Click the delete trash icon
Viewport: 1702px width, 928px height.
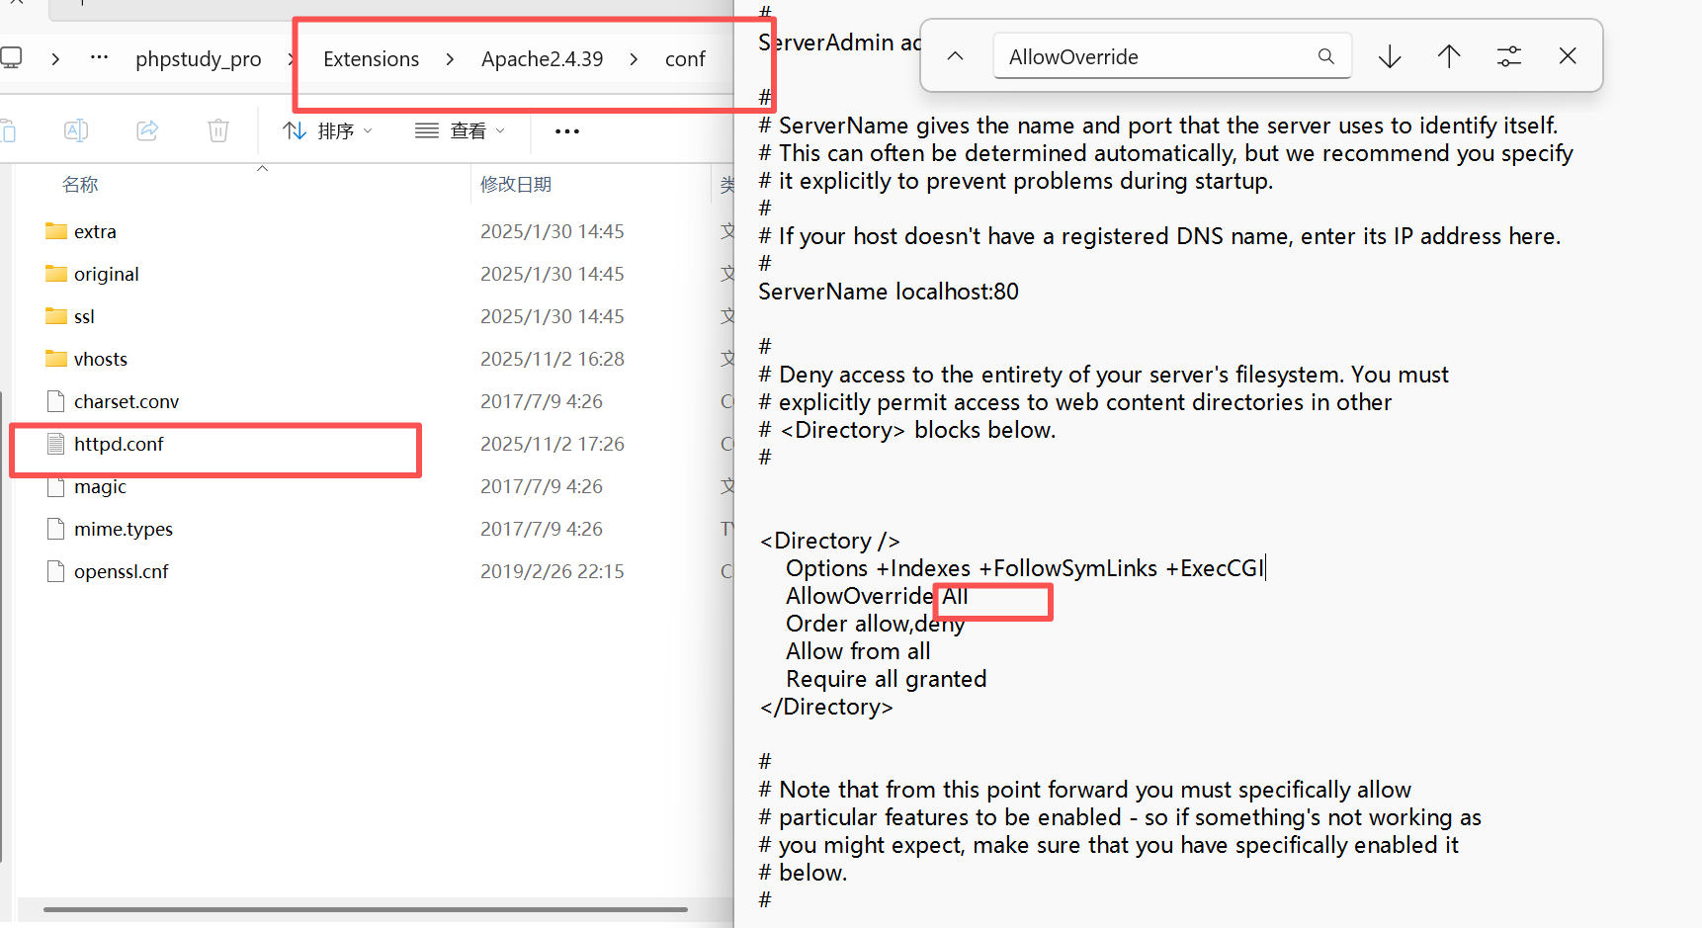coord(218,130)
